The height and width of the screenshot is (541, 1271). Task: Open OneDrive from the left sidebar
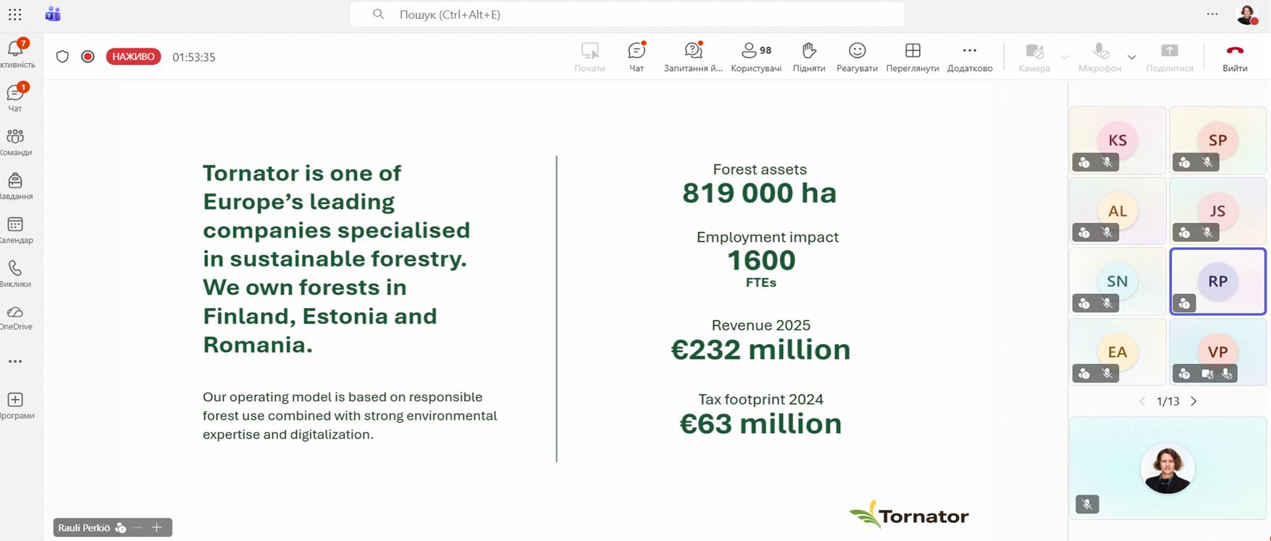point(15,316)
